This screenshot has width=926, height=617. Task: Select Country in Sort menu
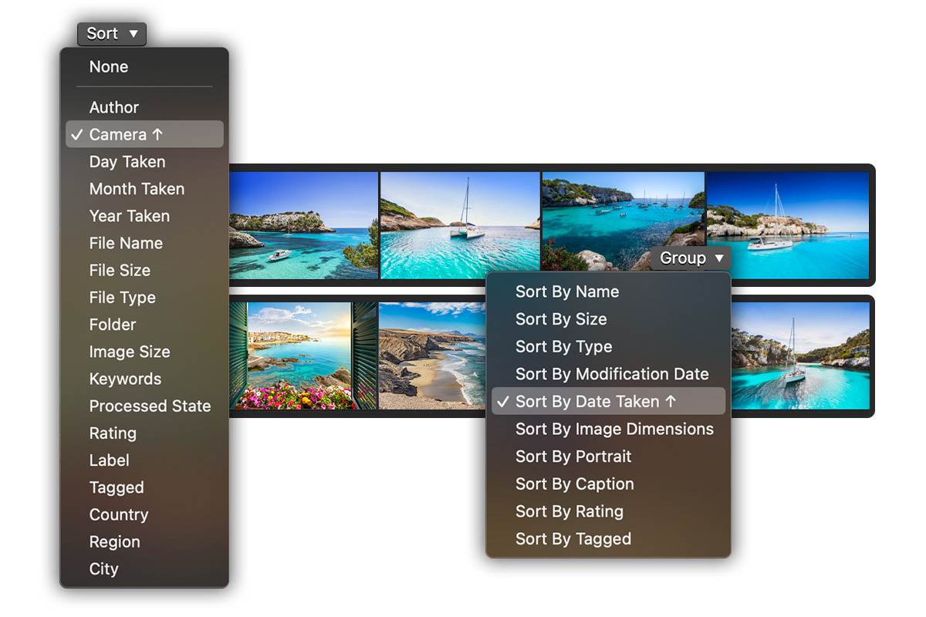144,514
